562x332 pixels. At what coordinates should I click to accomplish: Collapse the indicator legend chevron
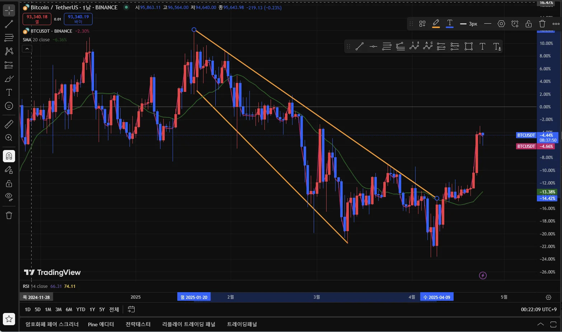(x=27, y=48)
